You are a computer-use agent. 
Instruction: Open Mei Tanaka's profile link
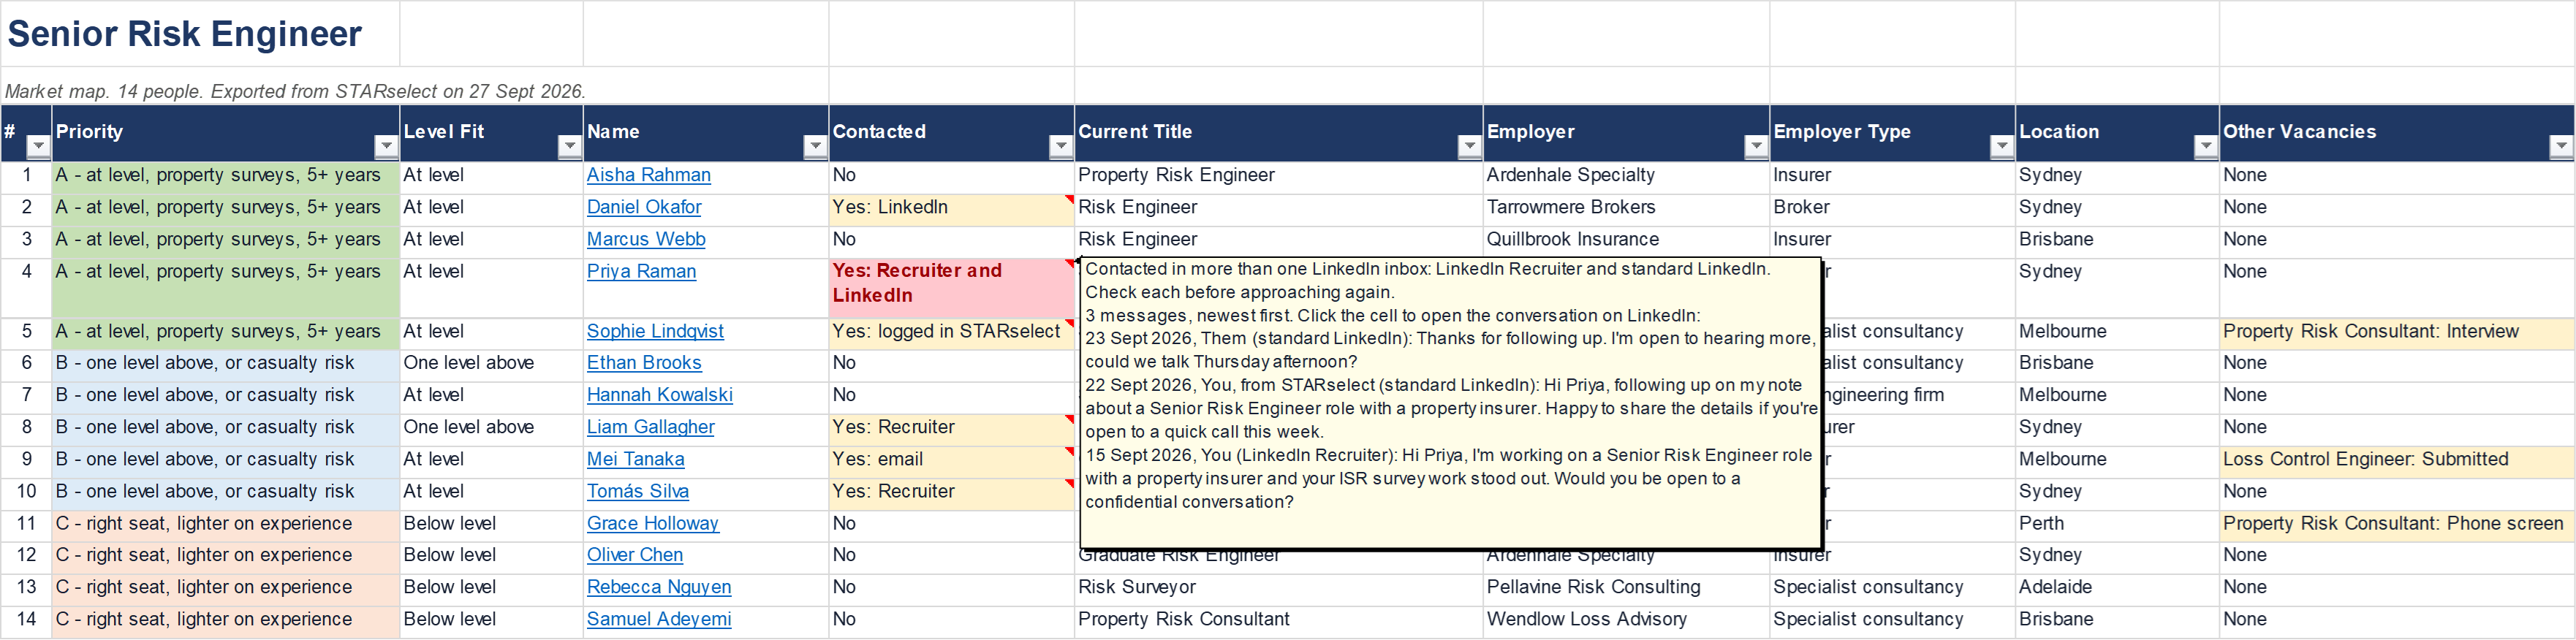636,459
